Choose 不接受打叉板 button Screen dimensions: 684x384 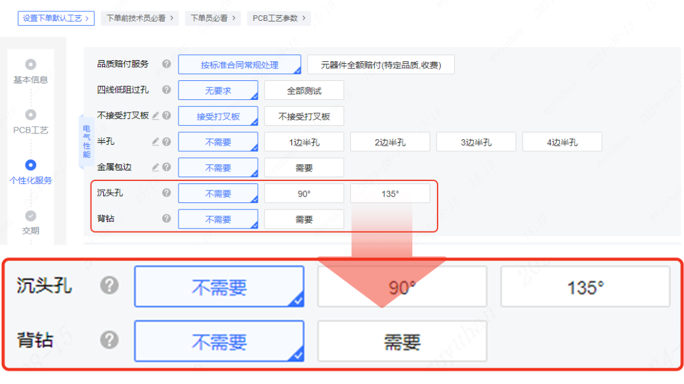pyautogui.click(x=304, y=116)
